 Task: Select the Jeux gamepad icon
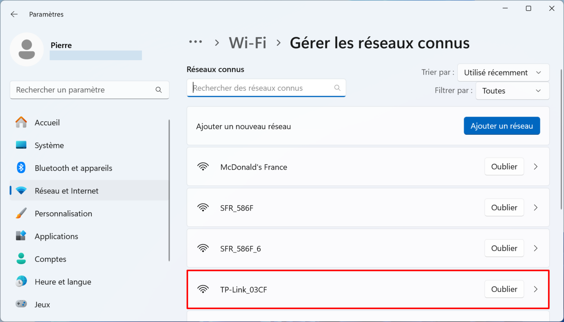tap(21, 304)
